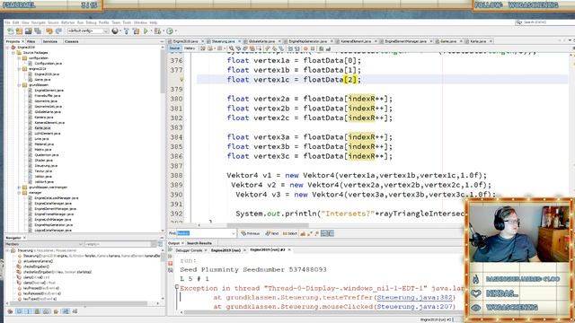Switch to KameraElement.java editor tab
The image size is (575, 323).
point(356,41)
